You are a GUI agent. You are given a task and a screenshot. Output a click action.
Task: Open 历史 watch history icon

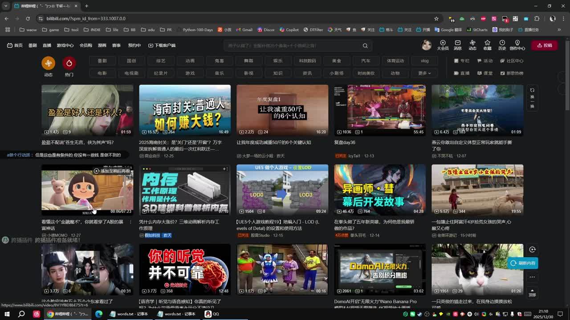tap(502, 45)
